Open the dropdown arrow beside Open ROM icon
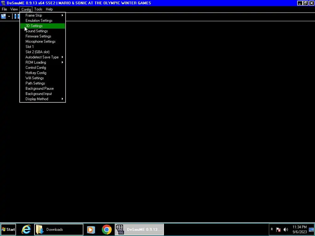Viewport: 315px width, 236px height. pyautogui.click(x=9, y=17)
